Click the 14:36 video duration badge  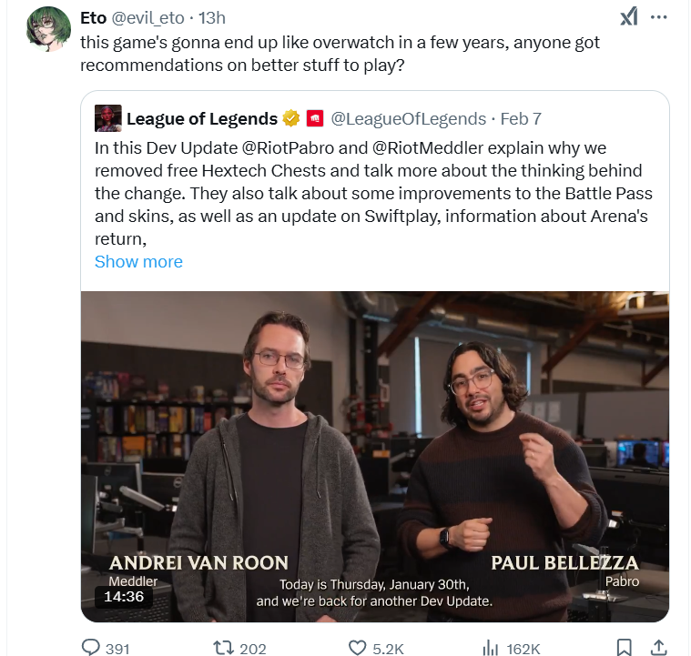point(124,597)
